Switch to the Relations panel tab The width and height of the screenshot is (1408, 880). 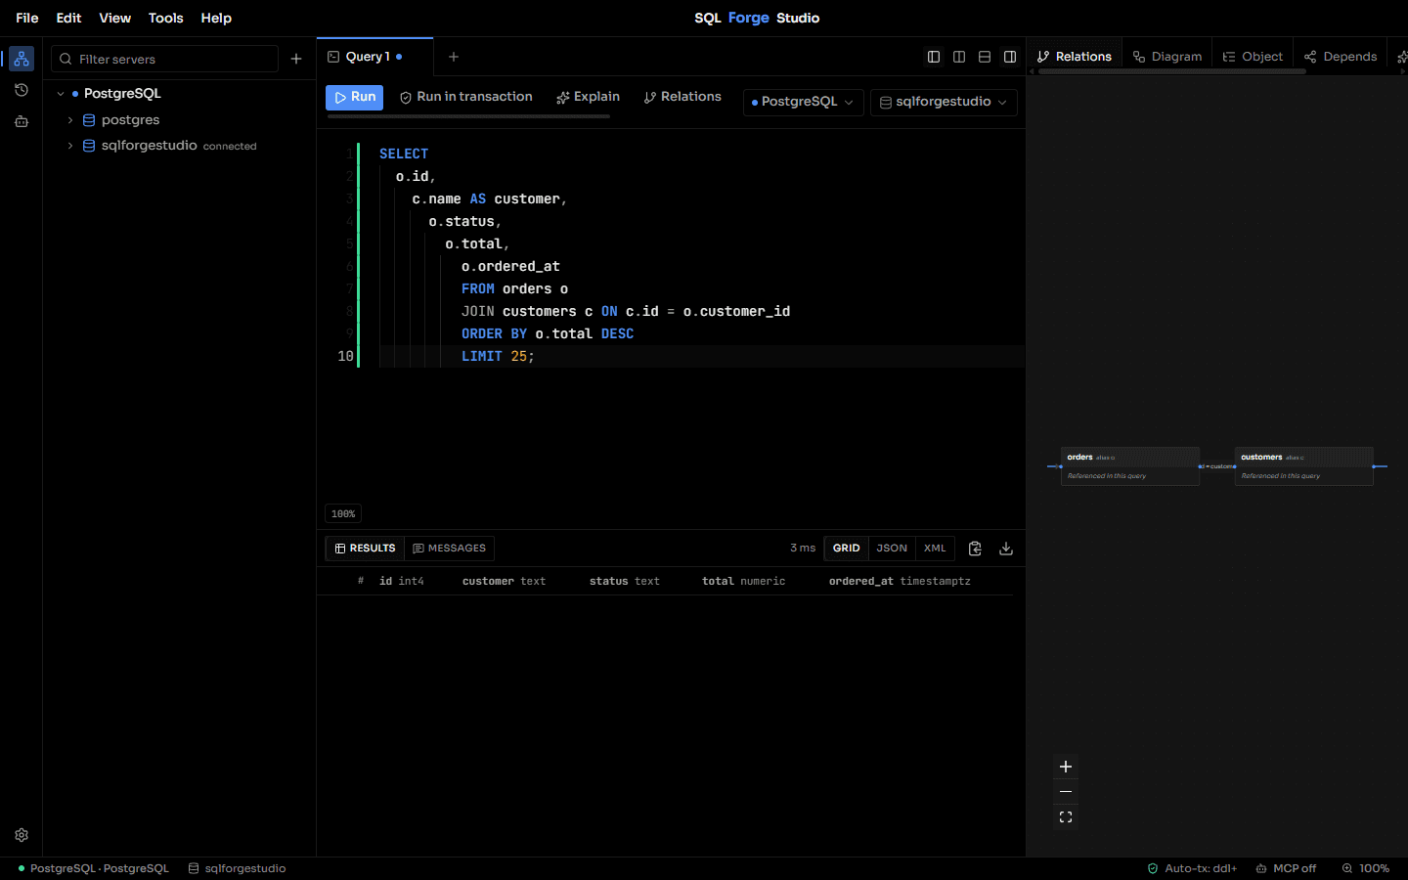pyautogui.click(x=1074, y=57)
